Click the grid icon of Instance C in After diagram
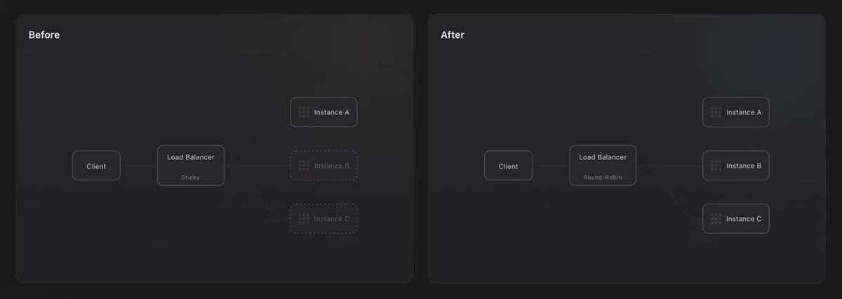842x299 pixels. pyautogui.click(x=716, y=219)
